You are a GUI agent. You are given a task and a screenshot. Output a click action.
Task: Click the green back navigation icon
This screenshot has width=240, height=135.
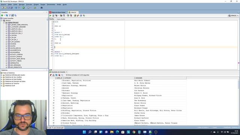tap(23, 7)
